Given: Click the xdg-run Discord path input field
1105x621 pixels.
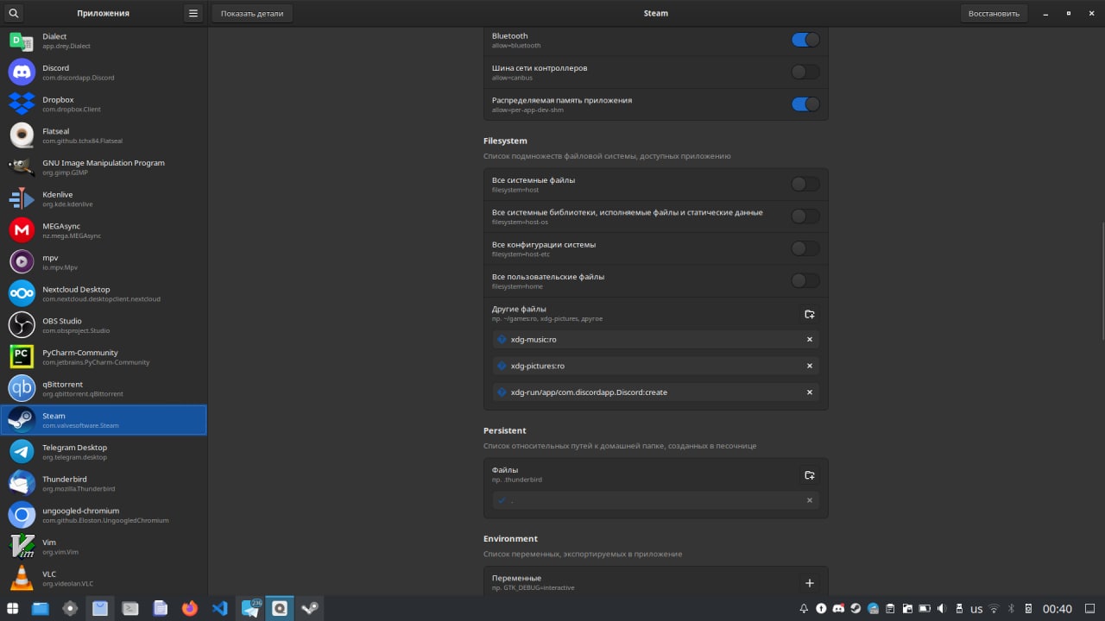Looking at the screenshot, I should 647,392.
